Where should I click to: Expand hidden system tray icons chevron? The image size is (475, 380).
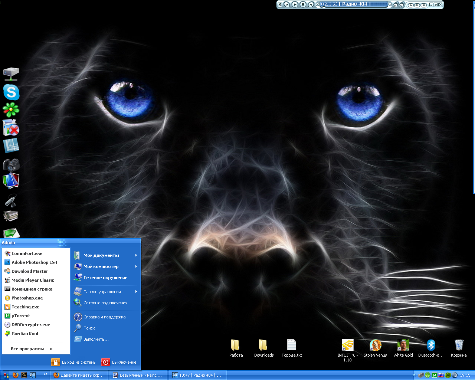pyautogui.click(x=414, y=375)
